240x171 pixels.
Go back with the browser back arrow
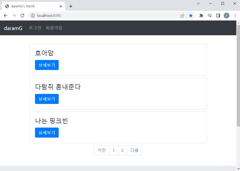pos(6,16)
